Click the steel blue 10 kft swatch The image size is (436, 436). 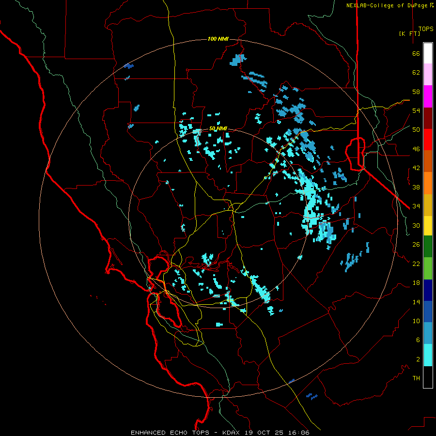click(x=428, y=333)
